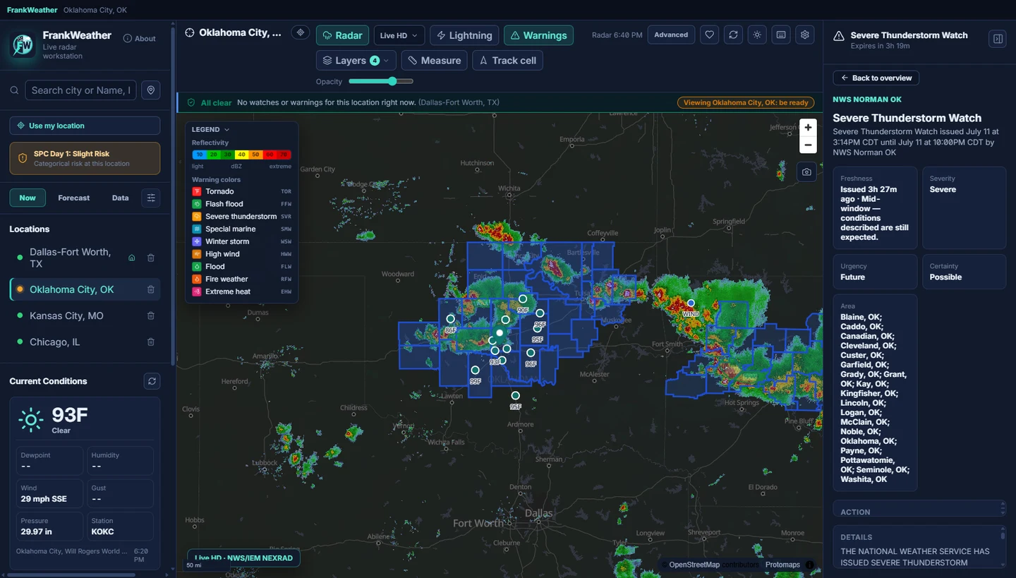Click the 86F station marker
Image resolution: width=1016 pixels, height=578 pixels.
(x=450, y=319)
